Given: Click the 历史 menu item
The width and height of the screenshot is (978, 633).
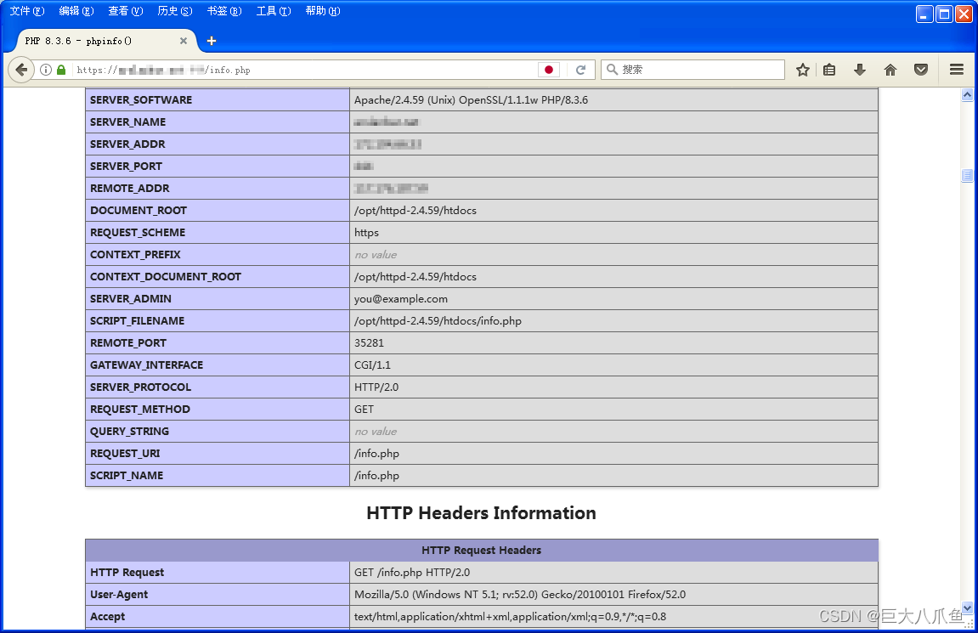Looking at the screenshot, I should tap(174, 11).
